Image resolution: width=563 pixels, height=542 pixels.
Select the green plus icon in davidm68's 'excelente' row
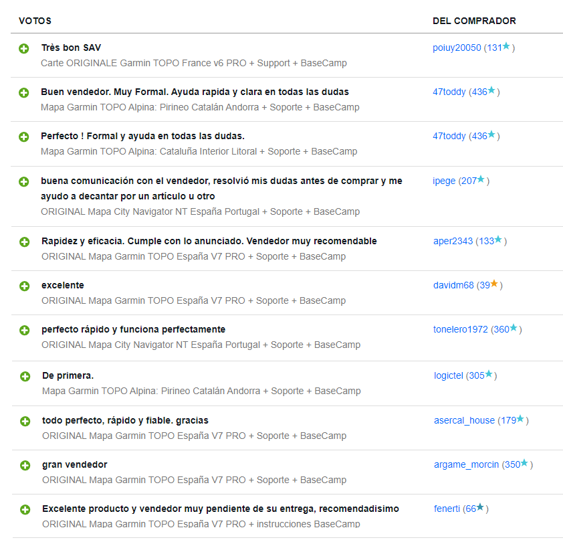pos(25,286)
